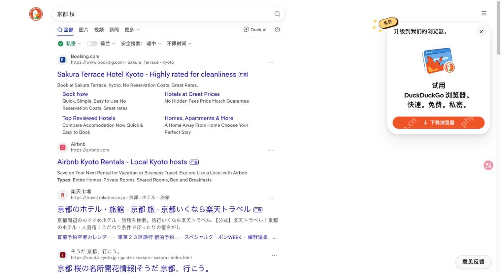The width and height of the screenshot is (501, 273).
Task: Open more options for souda-kyoto result
Action: 274,255
